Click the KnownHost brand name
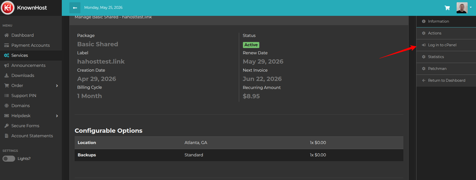Viewport: 476px width, 180px height. pos(32,8)
